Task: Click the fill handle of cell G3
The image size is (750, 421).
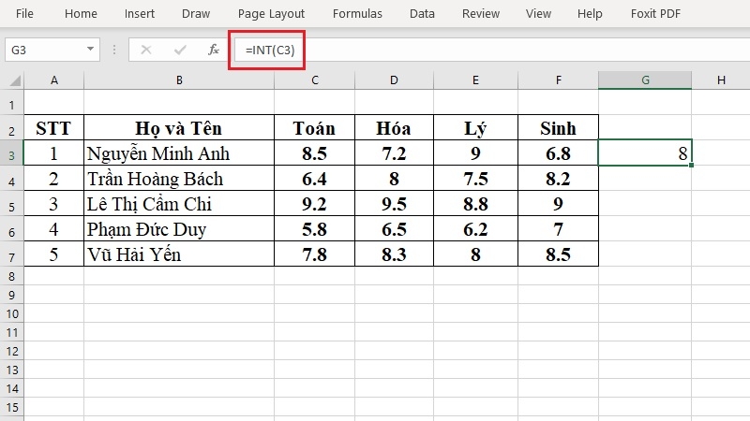Action: point(692,166)
